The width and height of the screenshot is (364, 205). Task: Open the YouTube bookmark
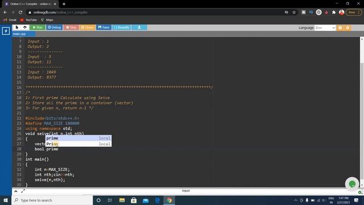click(28, 20)
